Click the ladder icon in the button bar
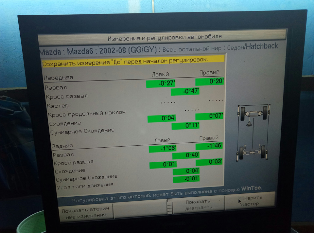This screenshot has height=233, width=314. pos(170,206)
